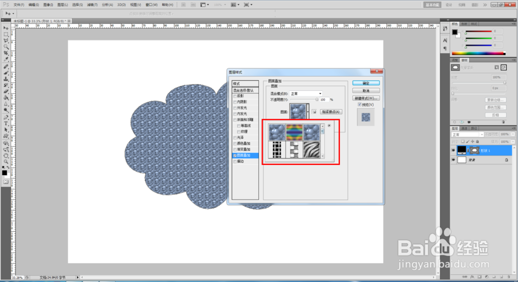Open the 混合模式 blend mode dropdown

coord(306,93)
